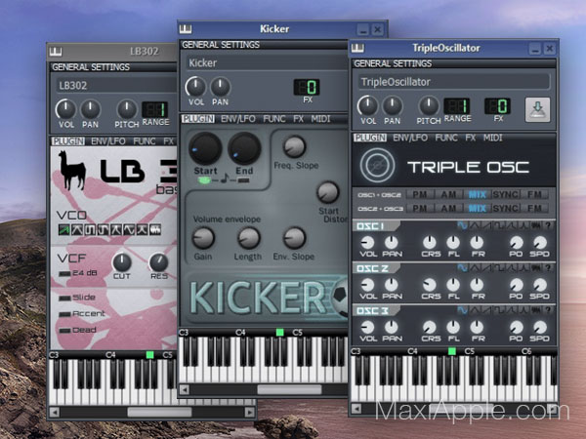Choose user-defined wave (?) for OSC 1
586x439 pixels.
pos(548,225)
